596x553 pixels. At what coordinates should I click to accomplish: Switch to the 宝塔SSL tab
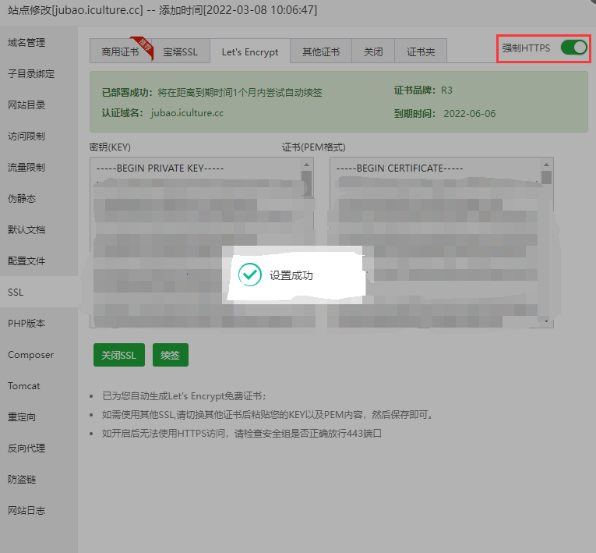[181, 51]
